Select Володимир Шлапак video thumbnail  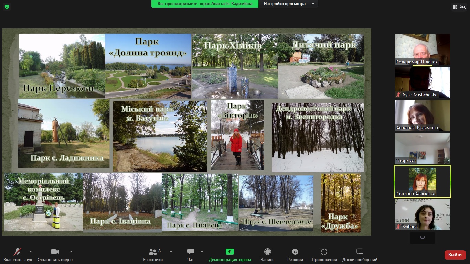click(x=423, y=49)
